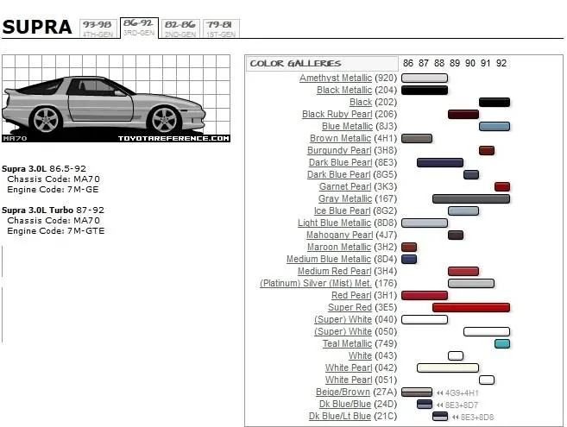Open Red Pearl (3H1) gallery link
This screenshot has height=427, width=567.
point(351,295)
